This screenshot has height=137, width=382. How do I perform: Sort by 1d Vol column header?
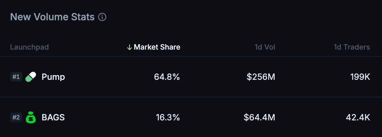point(265,47)
